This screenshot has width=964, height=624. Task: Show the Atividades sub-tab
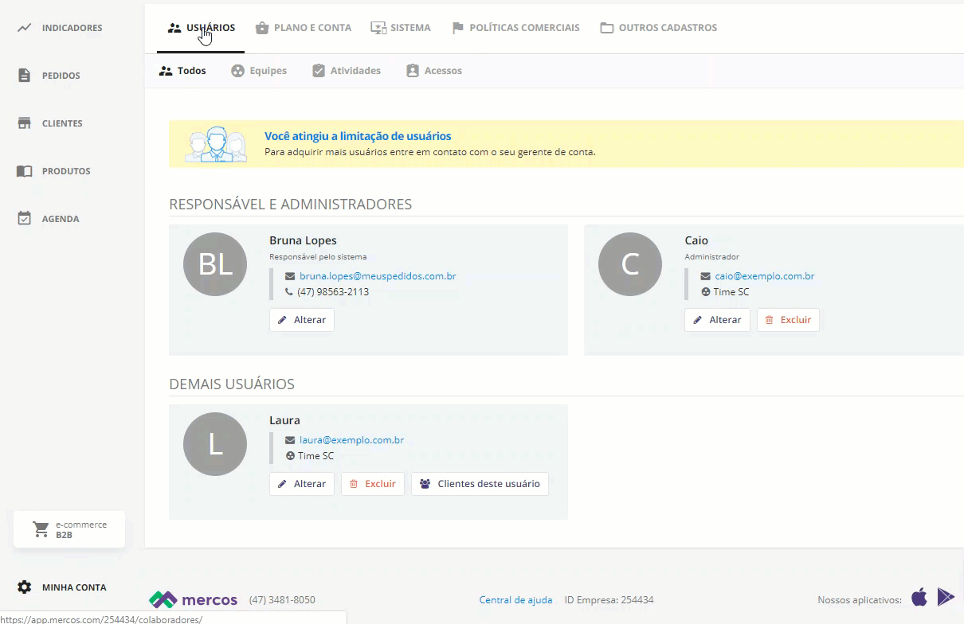pyautogui.click(x=347, y=71)
